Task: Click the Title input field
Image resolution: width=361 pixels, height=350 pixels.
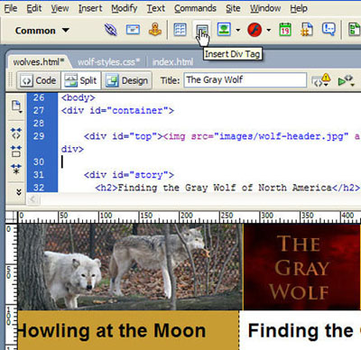Action: pos(245,80)
